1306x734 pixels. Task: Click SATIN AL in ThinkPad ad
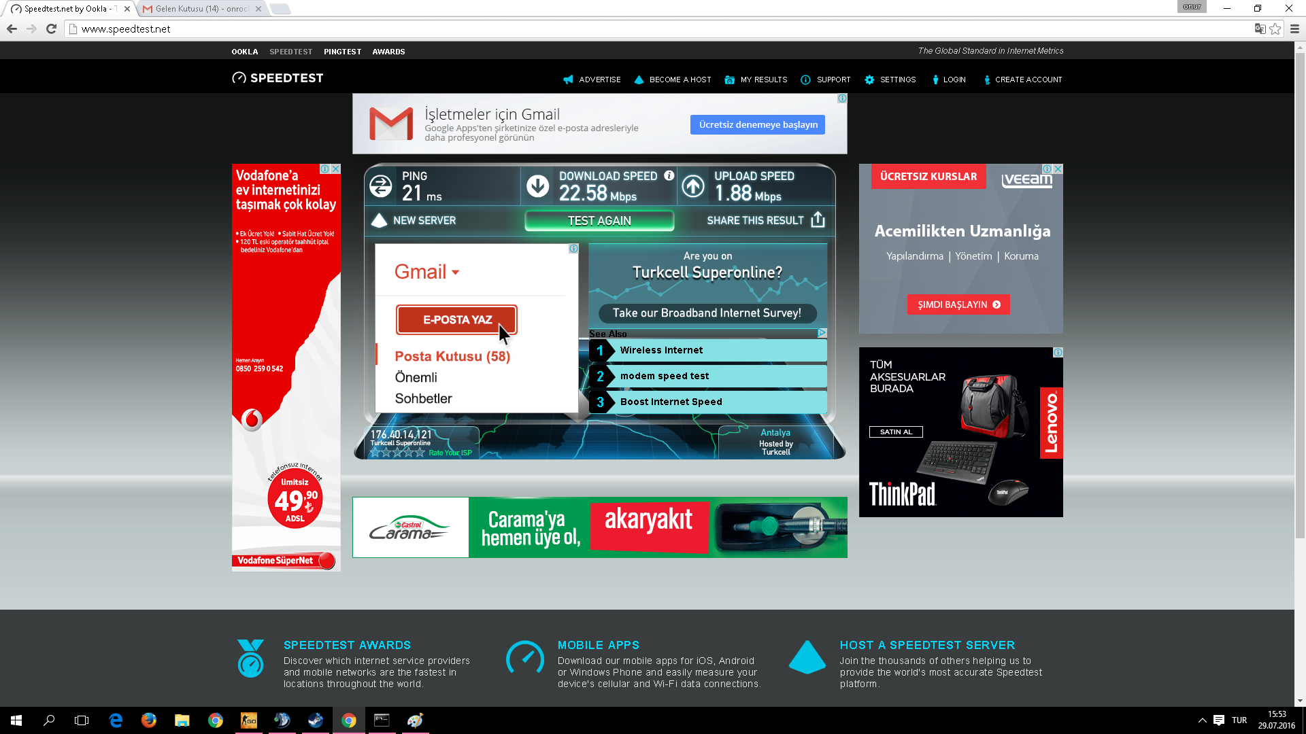(x=896, y=432)
